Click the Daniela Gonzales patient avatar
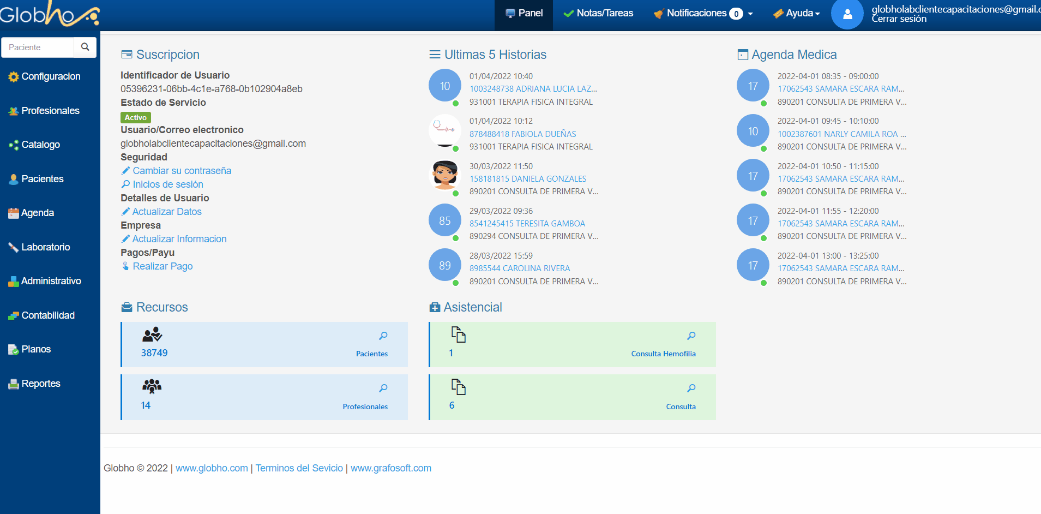The width and height of the screenshot is (1041, 514). (445, 175)
